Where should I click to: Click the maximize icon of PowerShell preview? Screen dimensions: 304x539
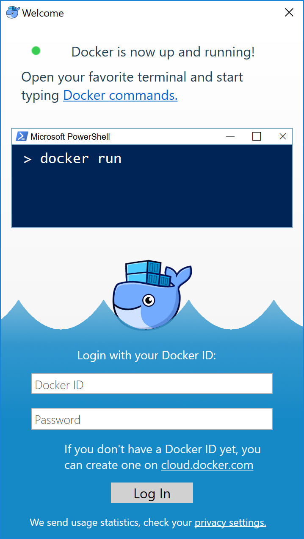pos(257,136)
